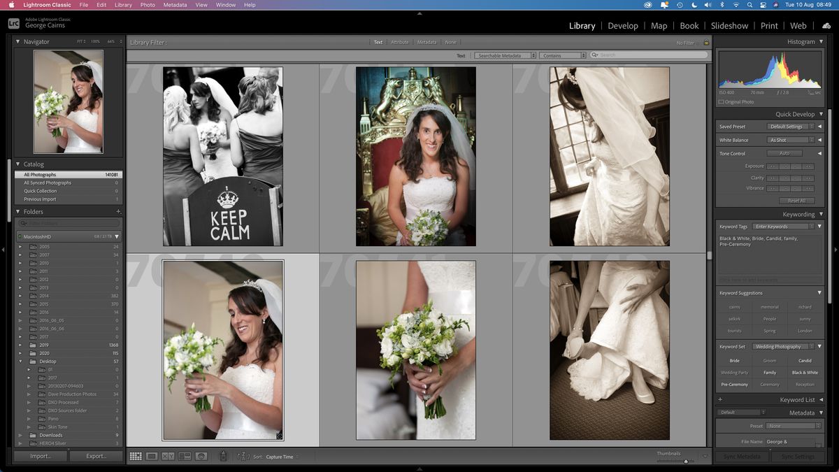
Task: Toggle the Black & White keyword
Action: coord(805,372)
